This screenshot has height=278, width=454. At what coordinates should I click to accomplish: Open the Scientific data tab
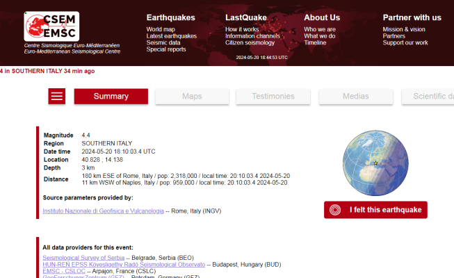click(x=431, y=97)
